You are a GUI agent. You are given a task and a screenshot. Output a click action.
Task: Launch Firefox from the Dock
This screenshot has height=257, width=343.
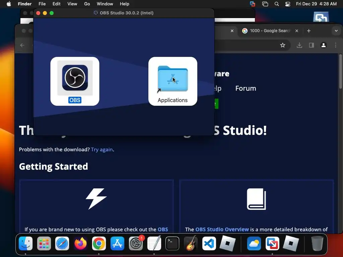point(80,243)
